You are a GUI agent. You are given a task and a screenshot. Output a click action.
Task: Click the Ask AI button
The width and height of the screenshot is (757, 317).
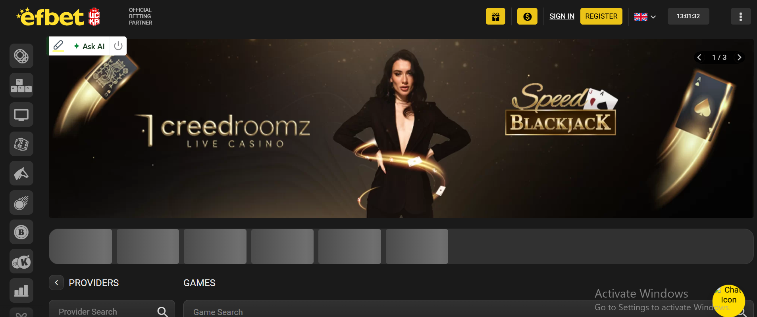pyautogui.click(x=89, y=46)
